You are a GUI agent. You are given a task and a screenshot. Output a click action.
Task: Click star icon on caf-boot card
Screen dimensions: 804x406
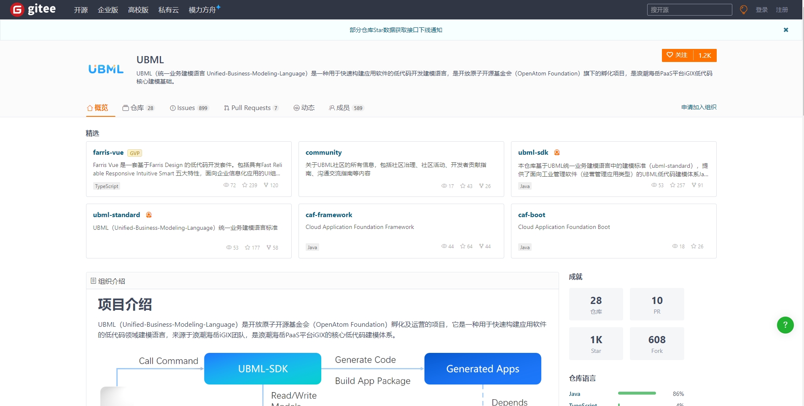[x=694, y=246]
